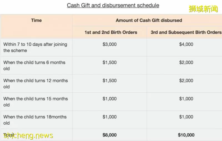The height and width of the screenshot is (141, 222).
Task: Click the $2,000 amount in 12 months row
Action: 186,80
